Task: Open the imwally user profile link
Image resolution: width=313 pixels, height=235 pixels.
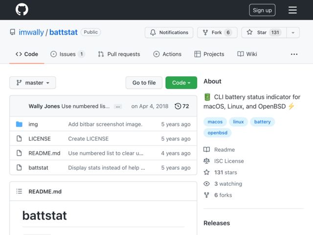Action: pyautogui.click(x=31, y=32)
